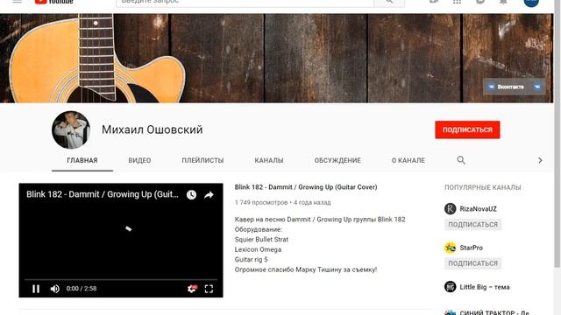Open the Little Big channel avatar

click(x=450, y=287)
